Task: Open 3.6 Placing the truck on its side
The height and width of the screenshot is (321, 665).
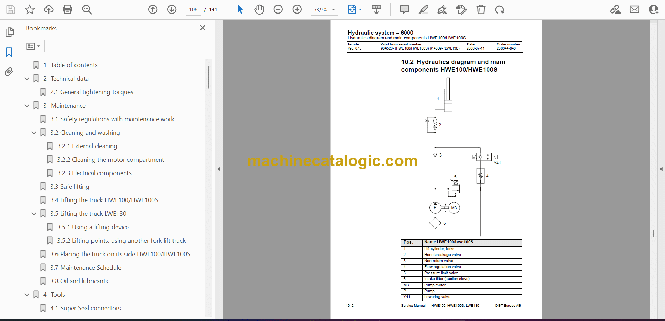Action: [x=120, y=254]
